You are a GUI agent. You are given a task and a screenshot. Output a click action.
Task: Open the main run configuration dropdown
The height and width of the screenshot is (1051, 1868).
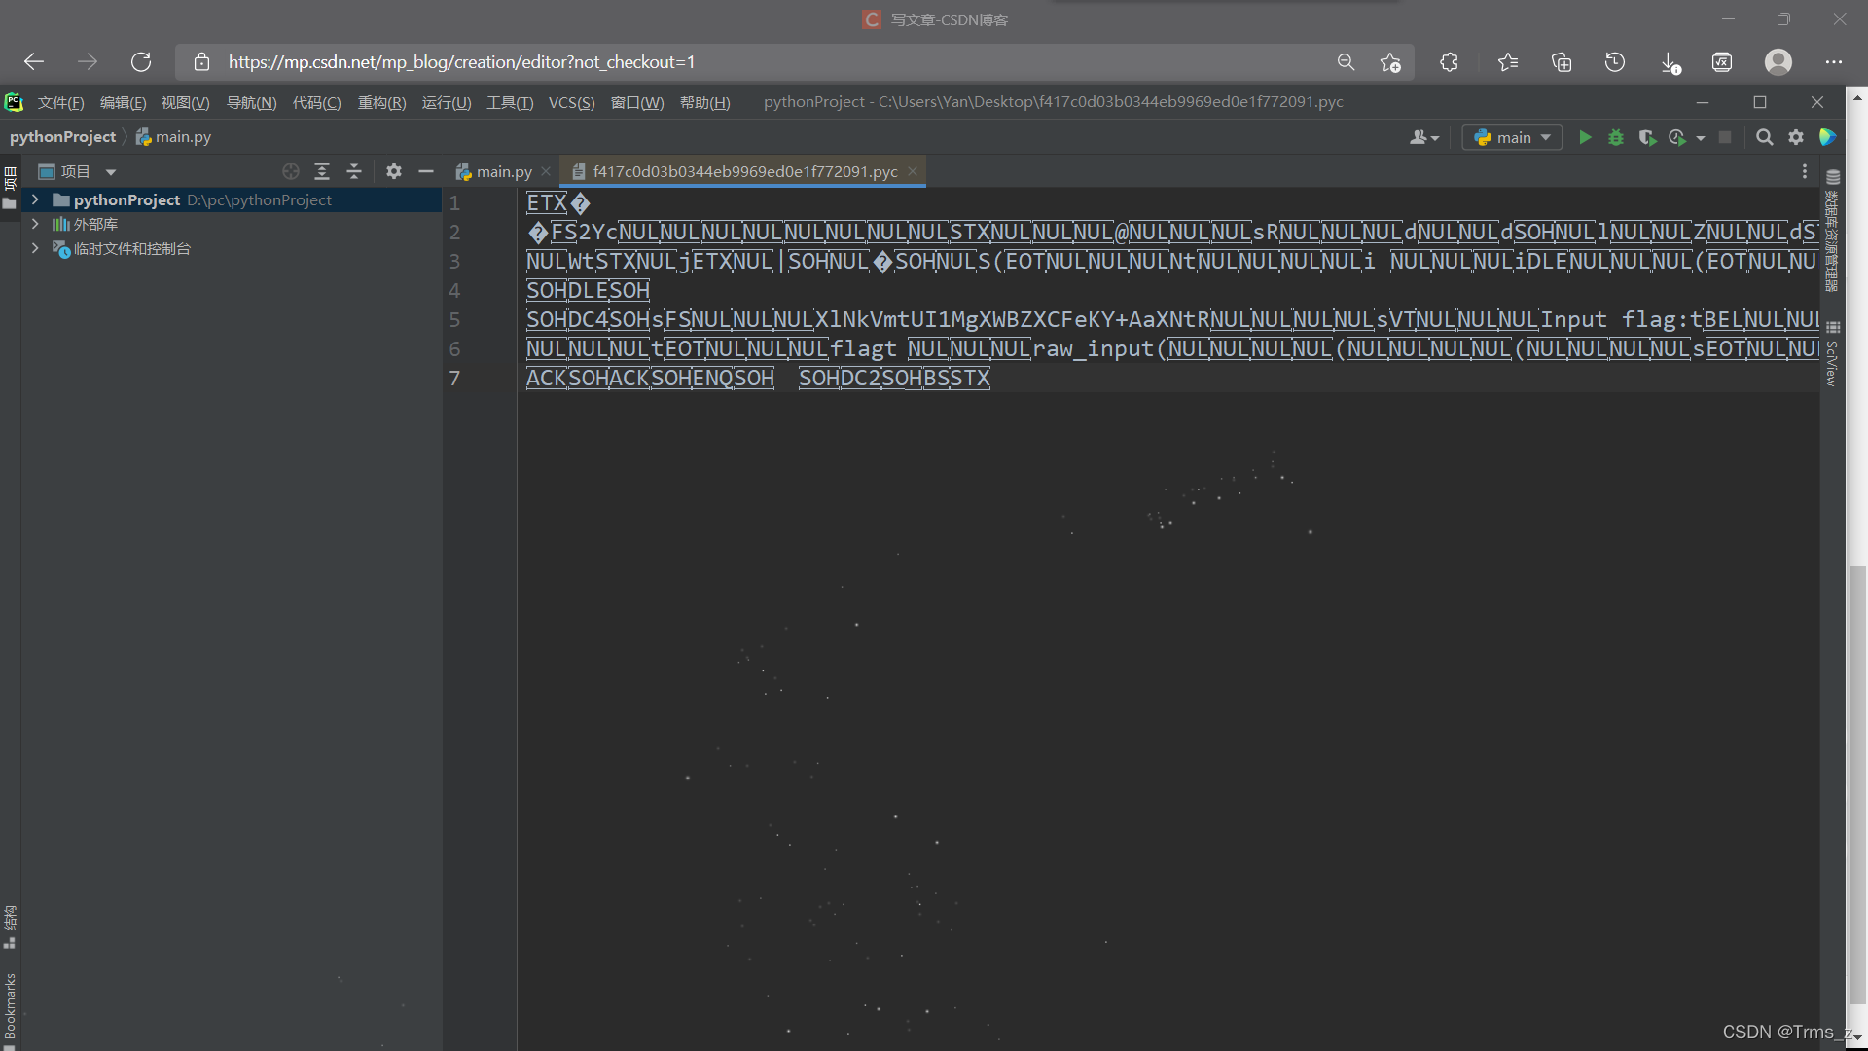click(x=1513, y=137)
